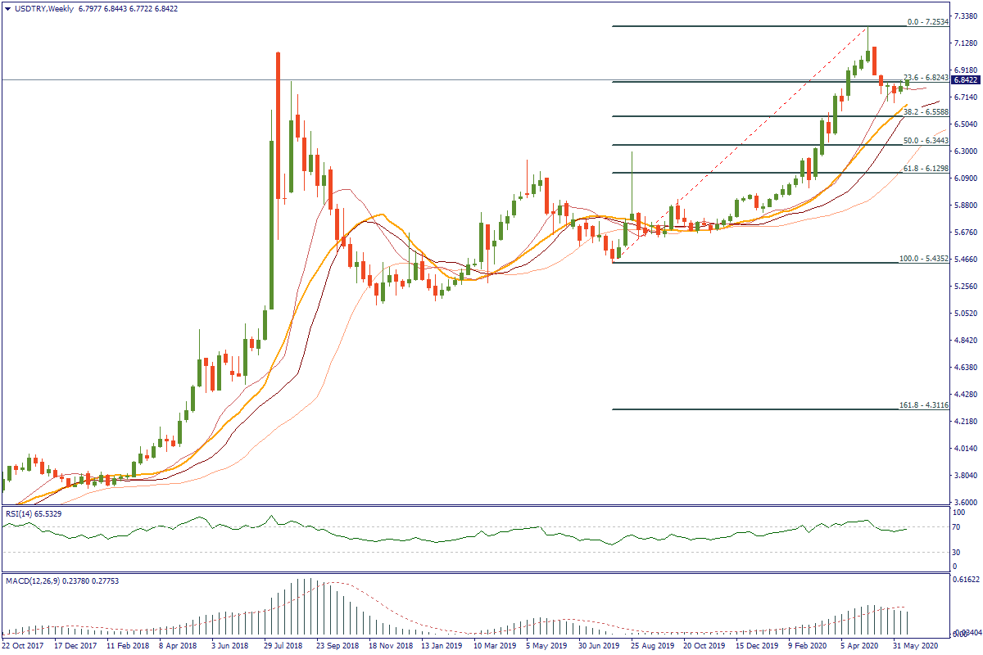Click the 22 Oct 2017 date label
This screenshot has width=983, height=655.
[x=24, y=645]
